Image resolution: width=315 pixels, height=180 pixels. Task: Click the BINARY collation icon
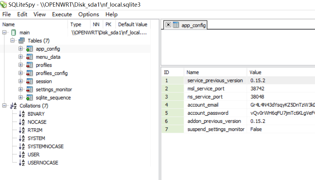point(22,114)
